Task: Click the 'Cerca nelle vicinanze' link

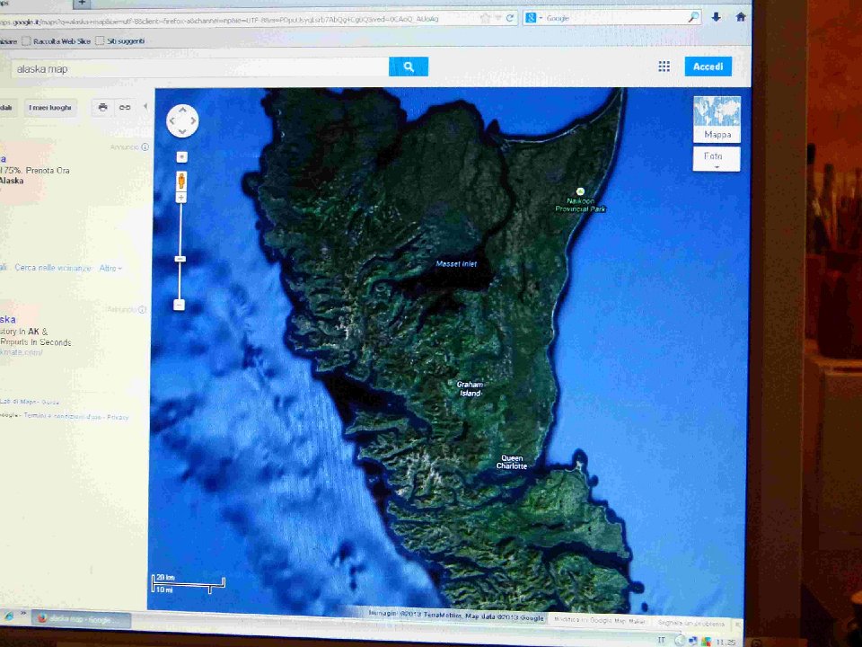Action: tap(53, 268)
